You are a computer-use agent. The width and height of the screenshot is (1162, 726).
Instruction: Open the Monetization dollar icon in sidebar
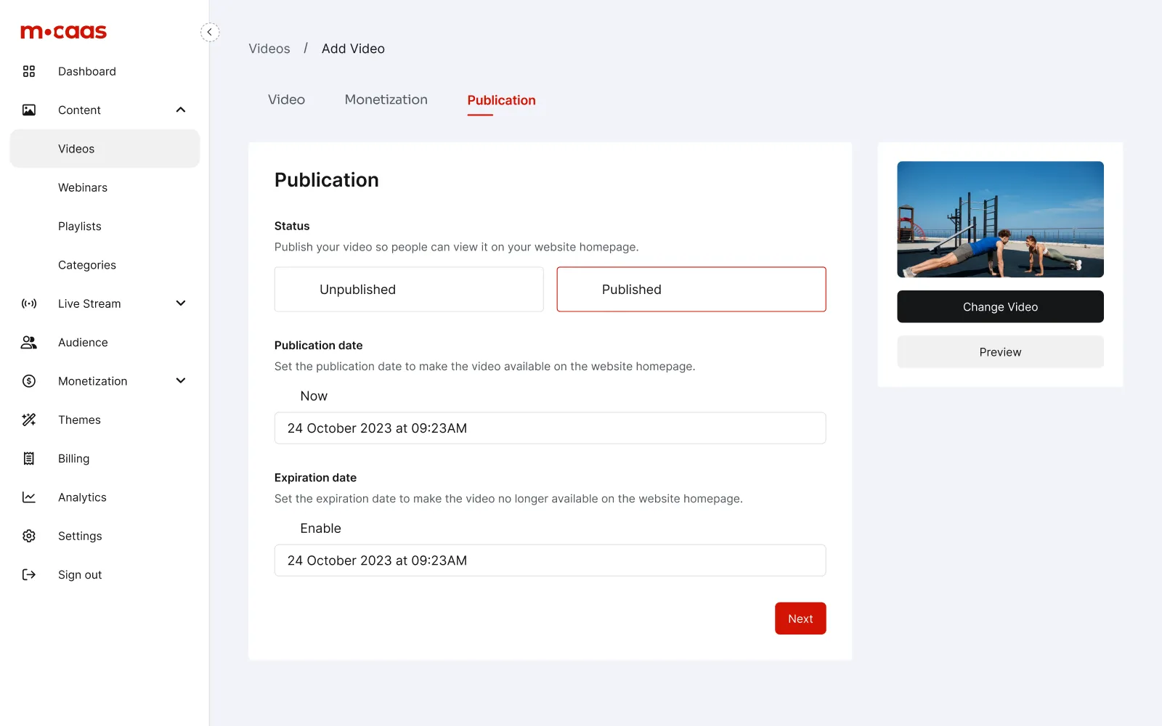tap(29, 380)
